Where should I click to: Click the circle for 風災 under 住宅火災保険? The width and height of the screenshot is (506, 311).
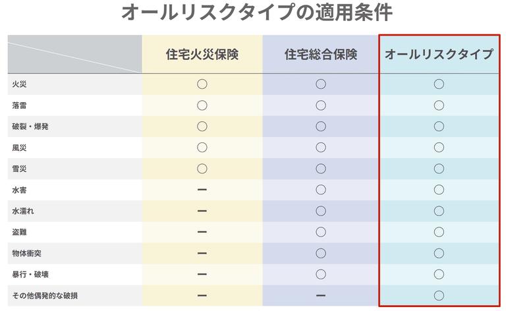202,147
